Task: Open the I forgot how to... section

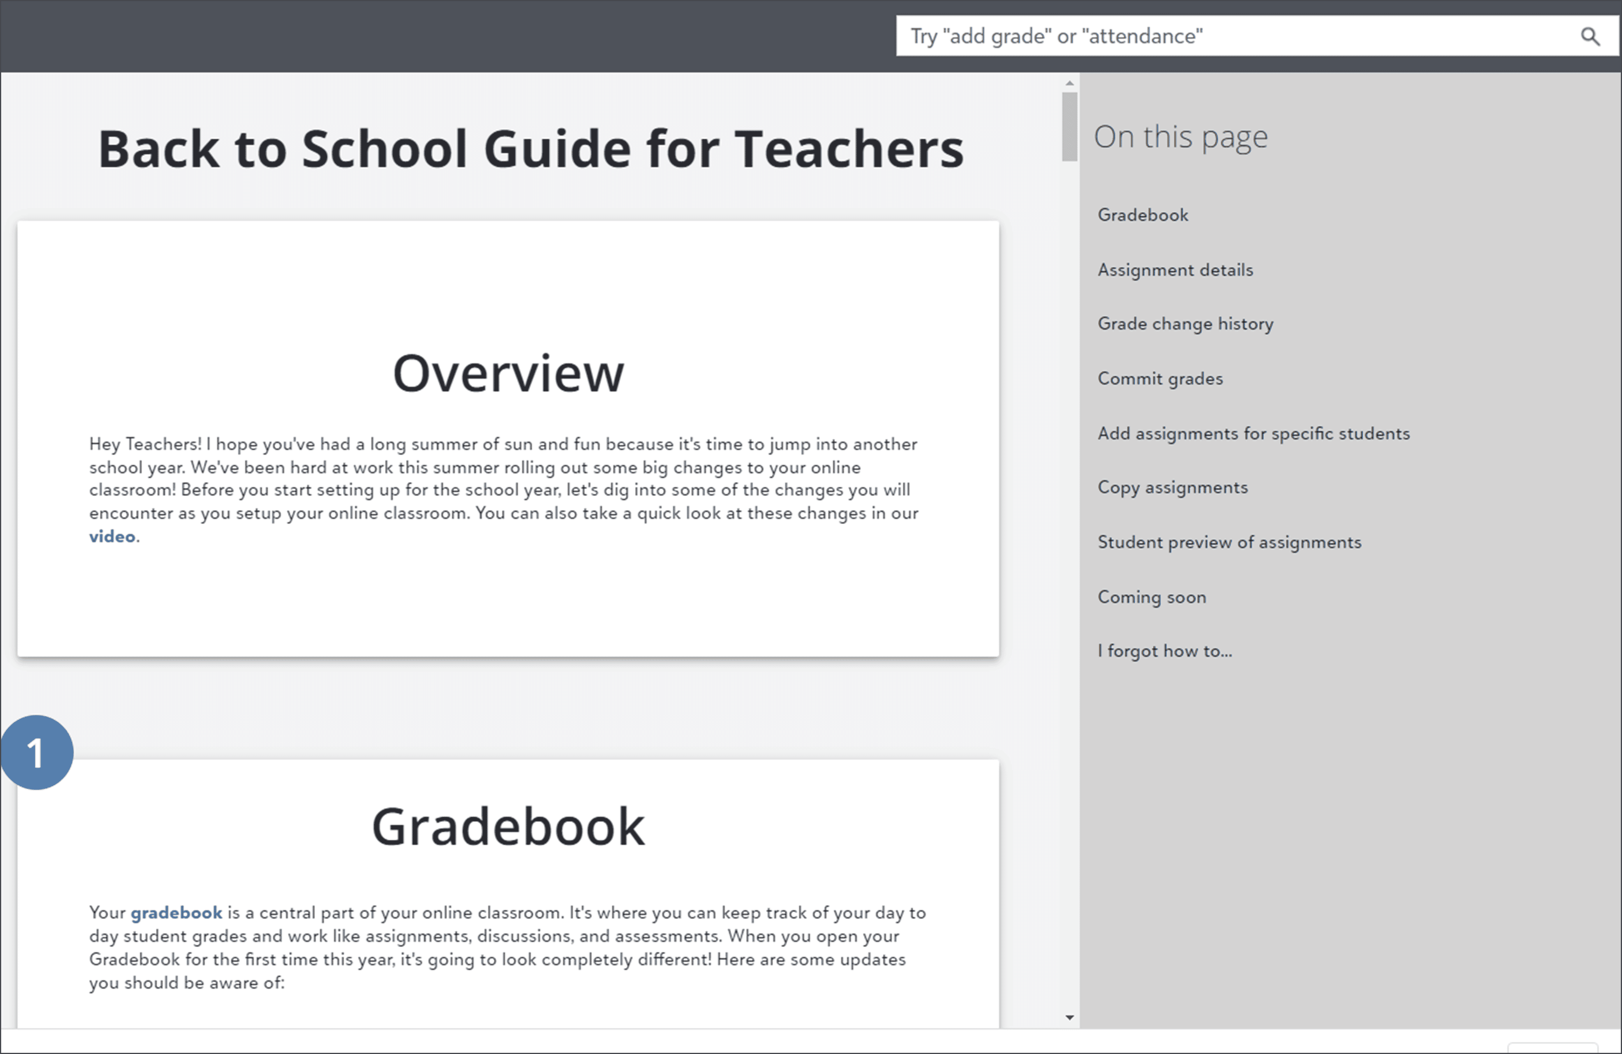Action: coord(1164,651)
